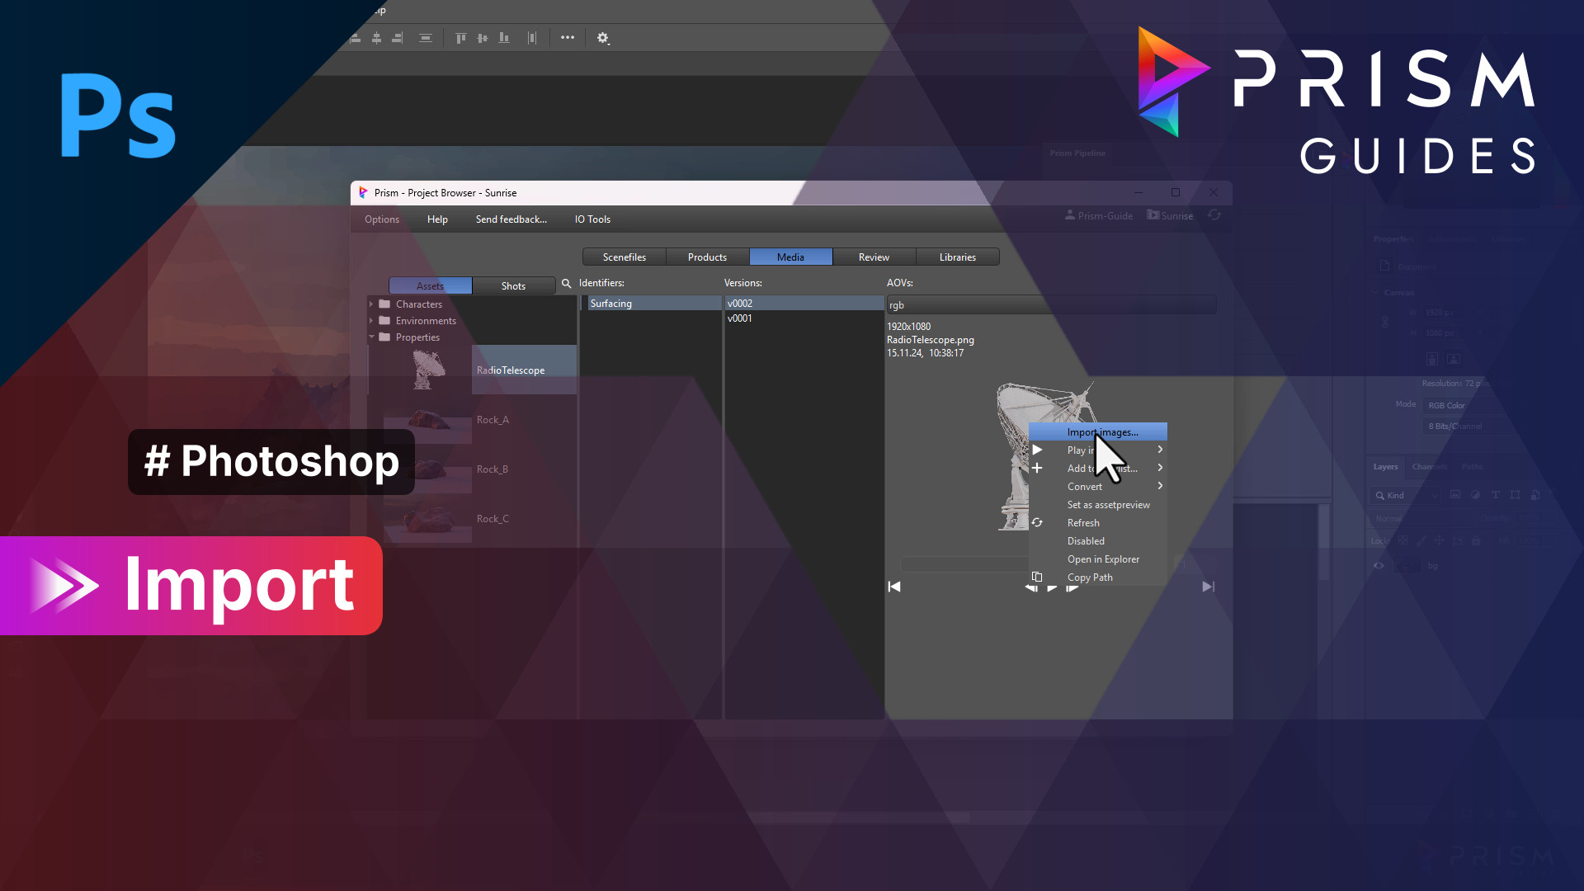1584x891 pixels.
Task: Click align top edges icon
Action: point(461,38)
